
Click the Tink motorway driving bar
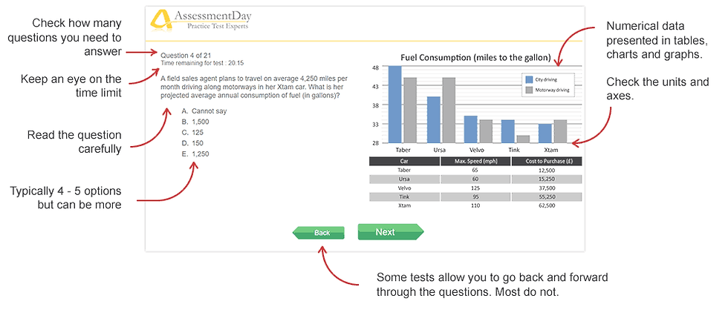(x=524, y=139)
